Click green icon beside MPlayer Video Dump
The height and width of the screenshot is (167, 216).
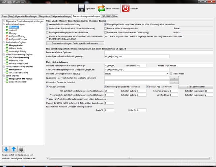click(7, 63)
